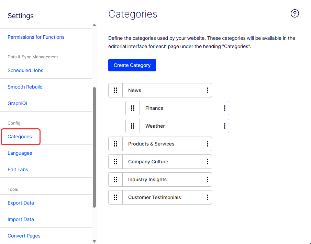Open Company Culture three-dot options
The image size is (311, 244).
[208, 162]
